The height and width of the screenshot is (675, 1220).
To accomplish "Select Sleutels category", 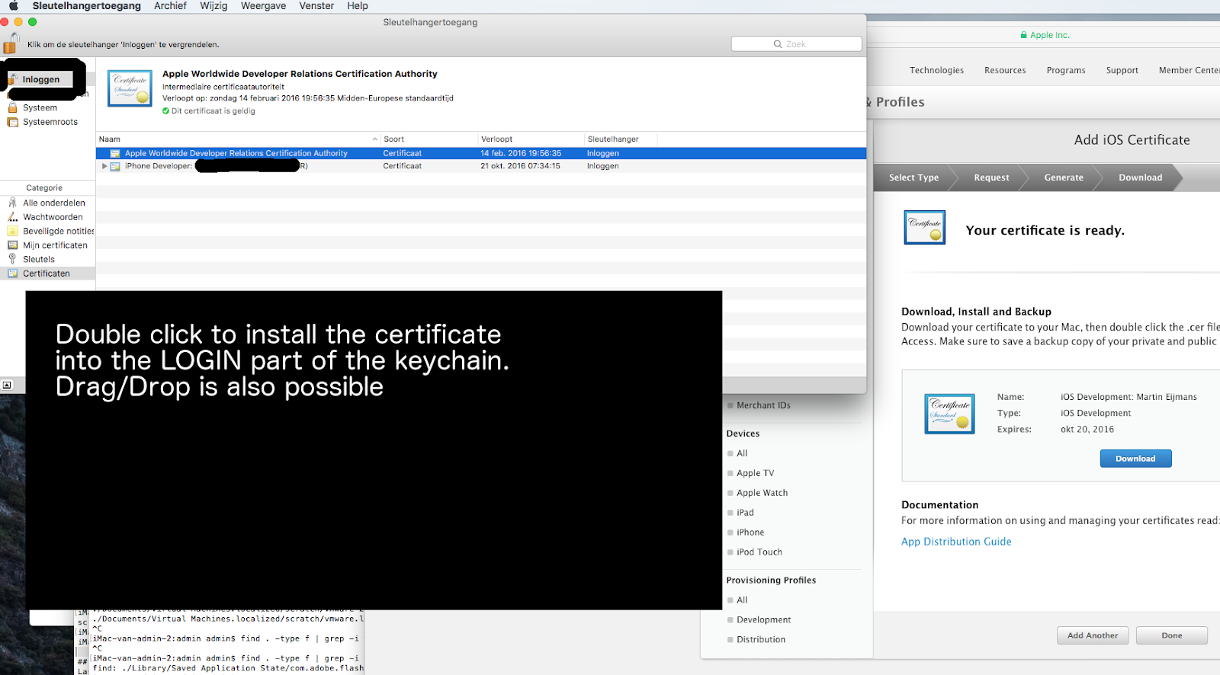I will [x=39, y=260].
